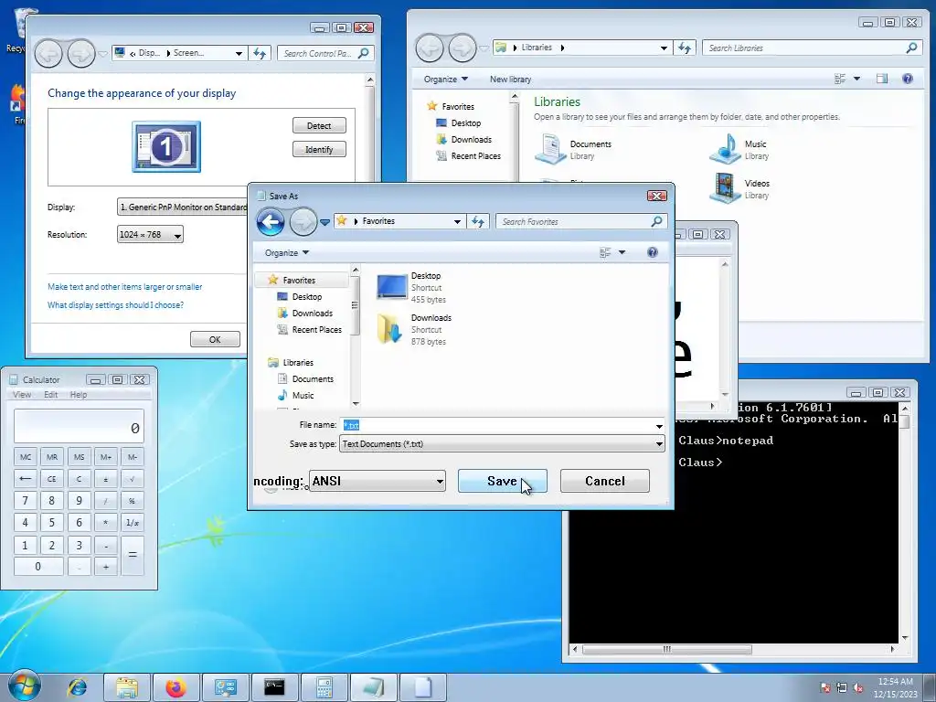Click the Back arrow in Save As dialog

coord(271,222)
